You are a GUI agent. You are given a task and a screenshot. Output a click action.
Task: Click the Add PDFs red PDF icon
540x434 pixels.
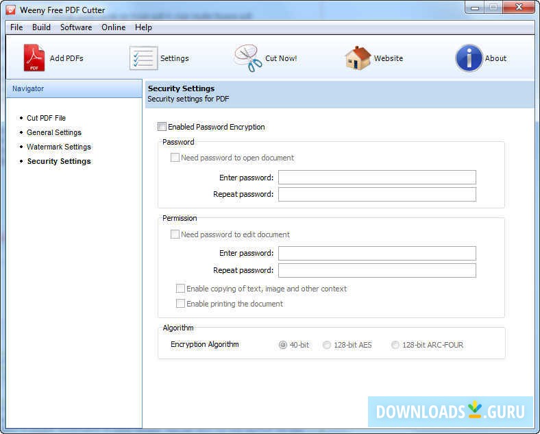pos(34,58)
